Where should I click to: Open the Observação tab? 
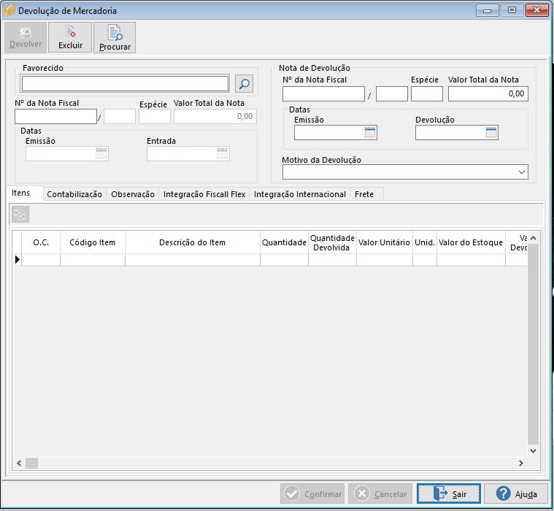point(133,194)
